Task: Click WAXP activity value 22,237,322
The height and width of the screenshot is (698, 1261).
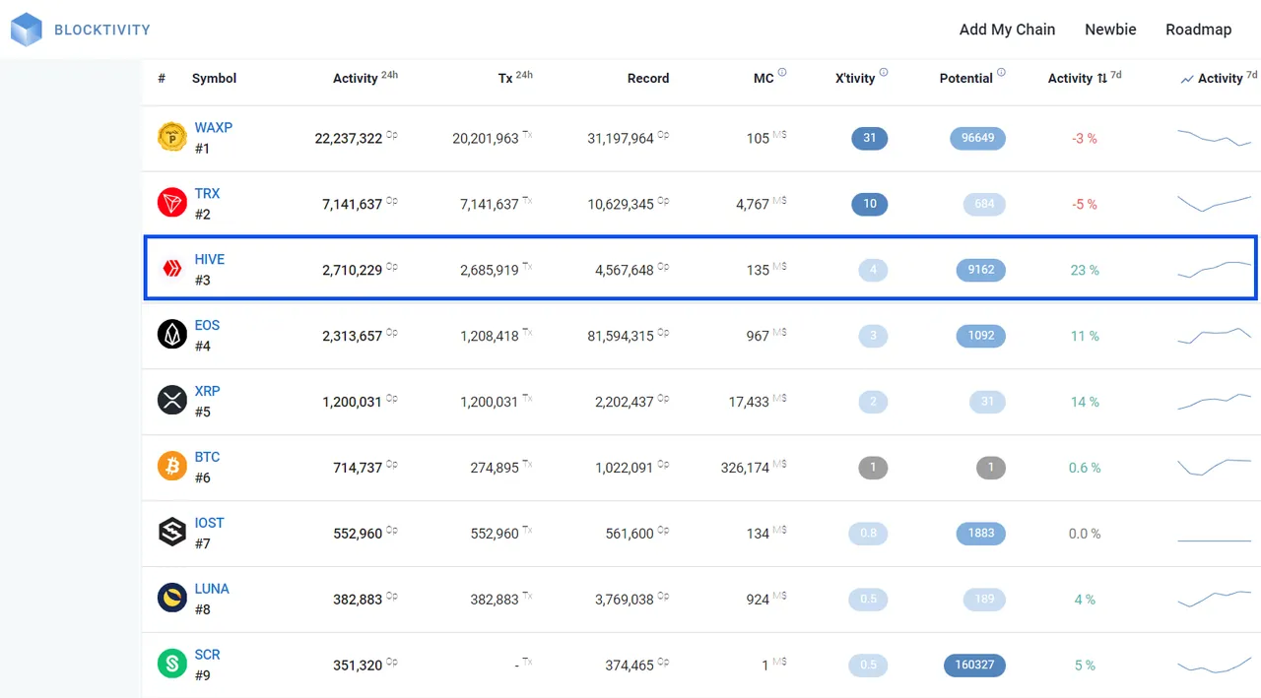Action: [349, 139]
